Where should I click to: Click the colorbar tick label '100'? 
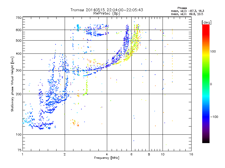pyautogui.click(x=213, y=52)
